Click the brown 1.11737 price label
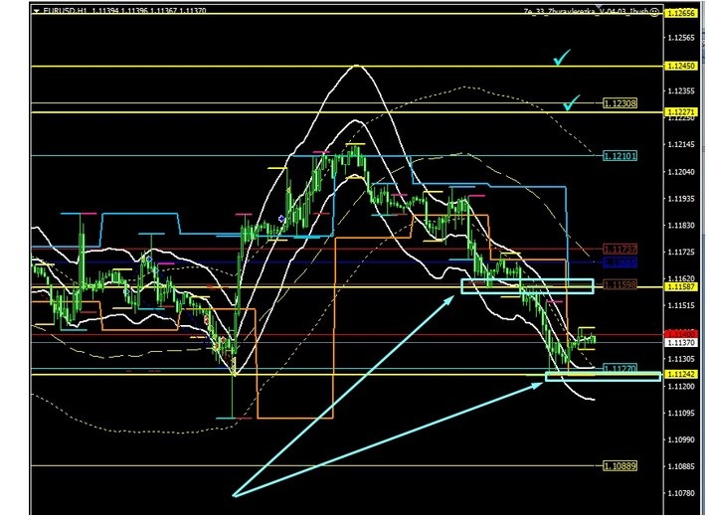 (x=620, y=249)
